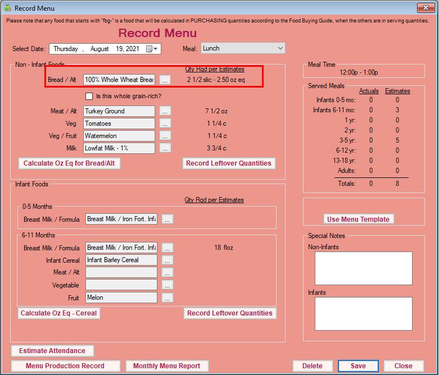This screenshot has width=439, height=375.
Task: Click the 6-11 Months Breast Milk field
Action: (x=121, y=248)
